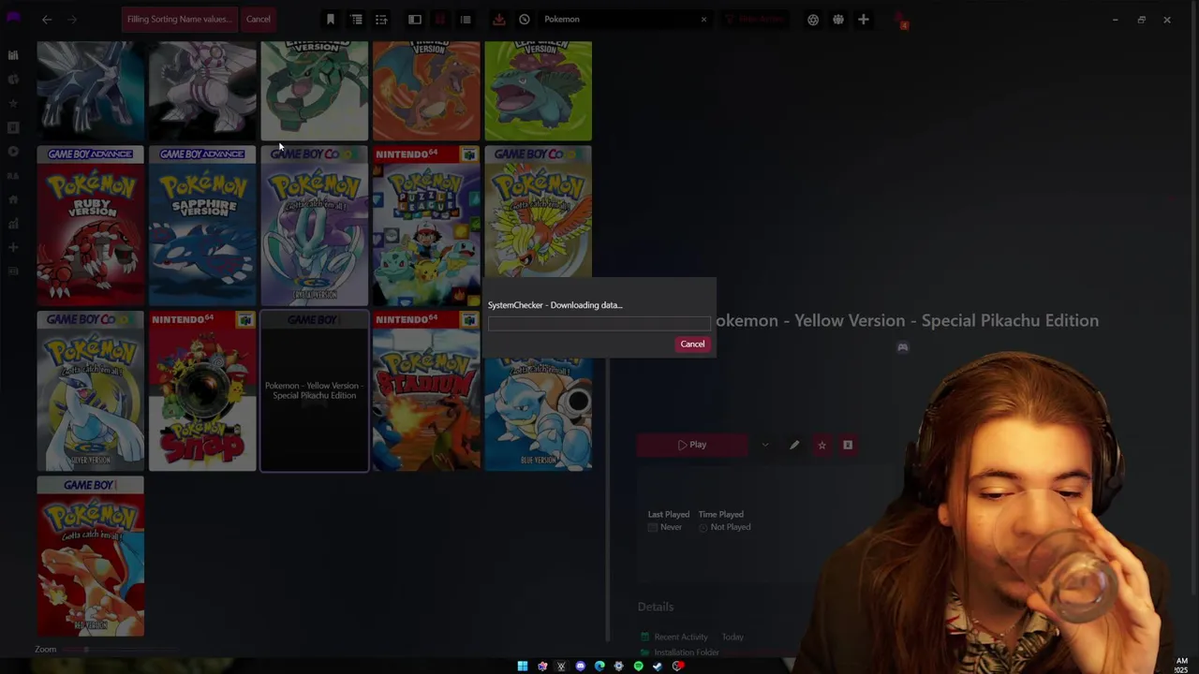The width and height of the screenshot is (1199, 674).
Task: Click the plus icon in top toolbar
Action: tap(864, 19)
